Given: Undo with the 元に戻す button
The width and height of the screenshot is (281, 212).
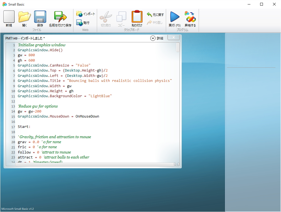Looking at the screenshot, I should point(155,14).
